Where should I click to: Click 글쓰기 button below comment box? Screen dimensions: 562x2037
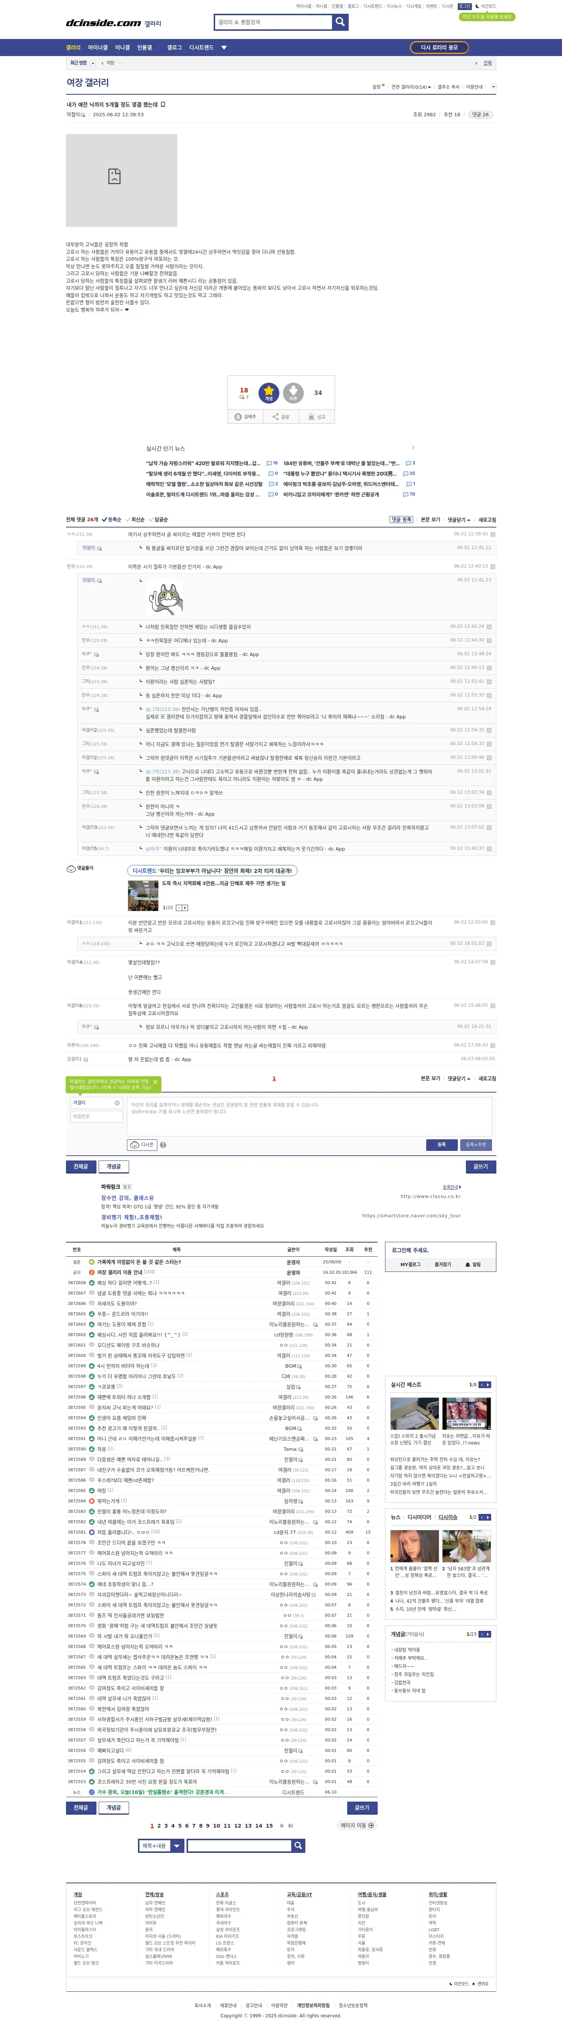(x=481, y=1166)
